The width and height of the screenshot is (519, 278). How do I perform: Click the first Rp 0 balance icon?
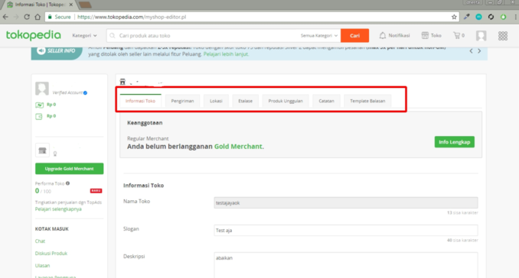(x=39, y=105)
